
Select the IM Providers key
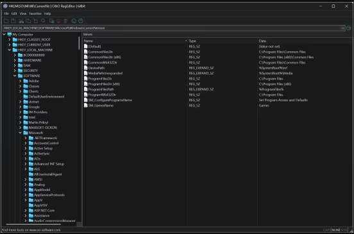(38, 112)
